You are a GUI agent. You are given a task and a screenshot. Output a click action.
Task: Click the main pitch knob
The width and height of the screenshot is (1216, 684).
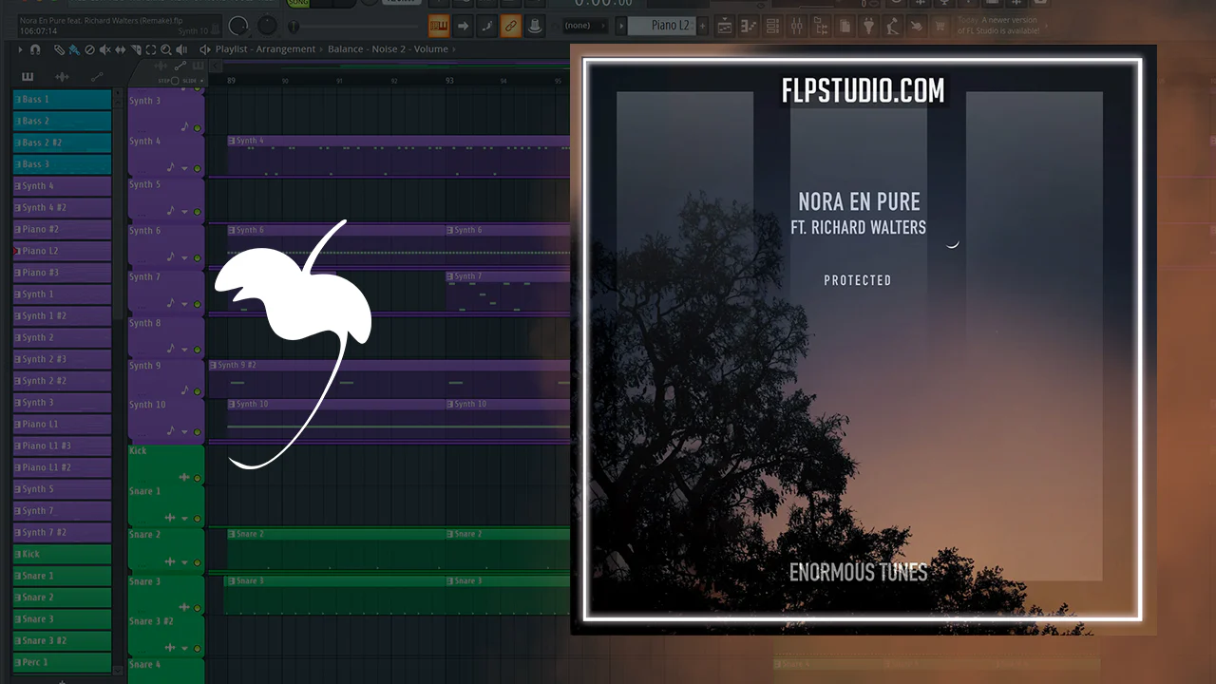(269, 26)
